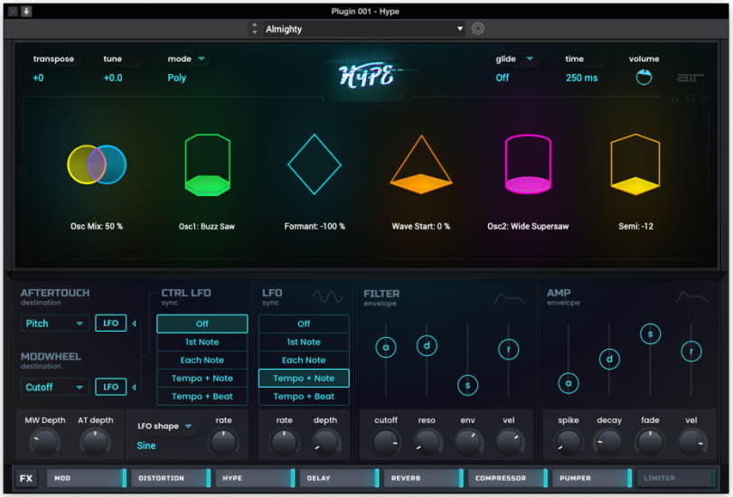Viewport: 733px width, 497px height.
Task: Click the yellow Semi hexagon icon
Action: tap(634, 164)
